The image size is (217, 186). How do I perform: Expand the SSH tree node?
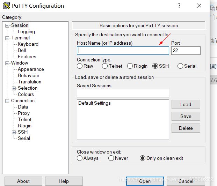click(x=14, y=132)
